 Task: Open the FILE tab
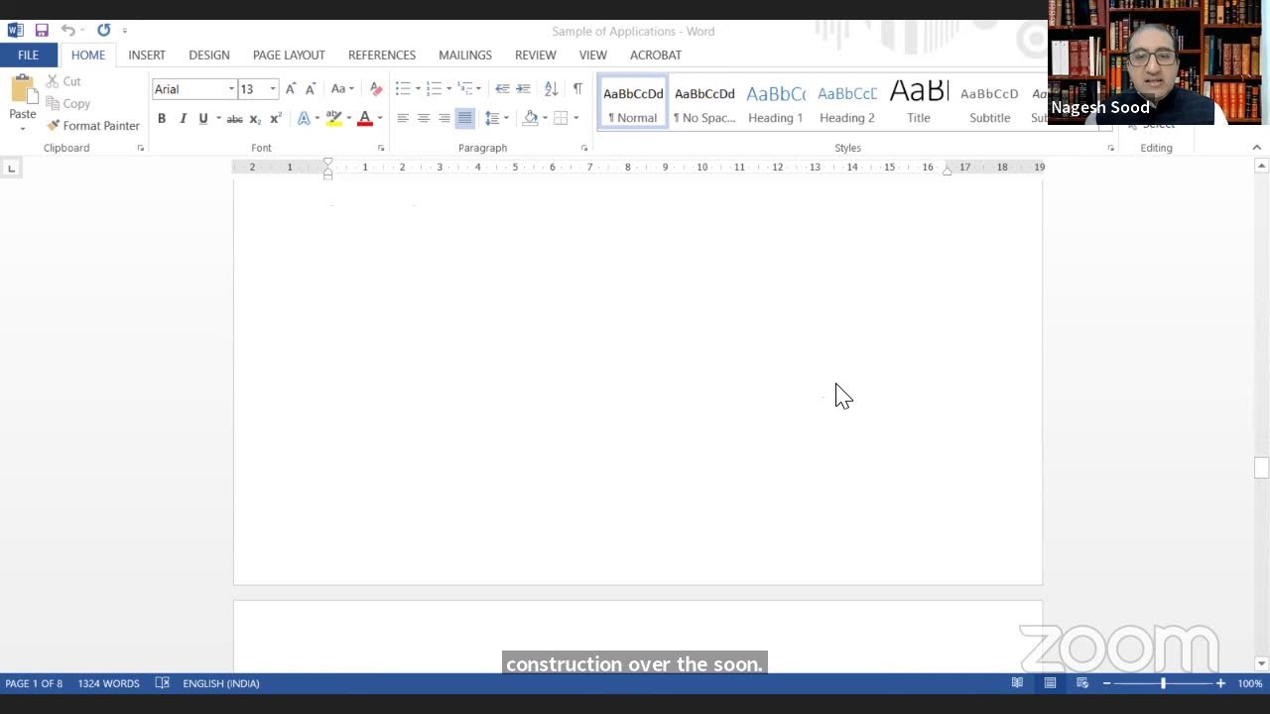[x=28, y=56]
